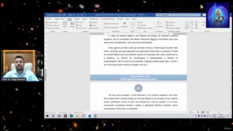Insert Página em Branco
Viewport: 233px width, 131px height.
(53, 25)
